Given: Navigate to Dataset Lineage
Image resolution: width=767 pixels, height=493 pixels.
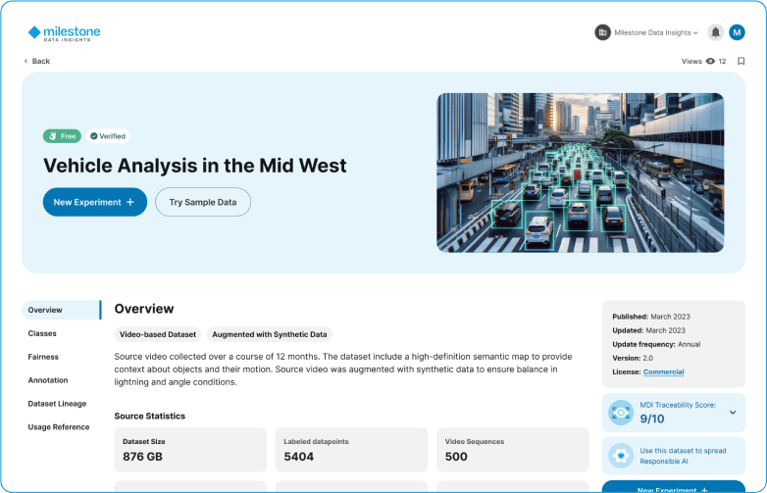Looking at the screenshot, I should click(57, 404).
